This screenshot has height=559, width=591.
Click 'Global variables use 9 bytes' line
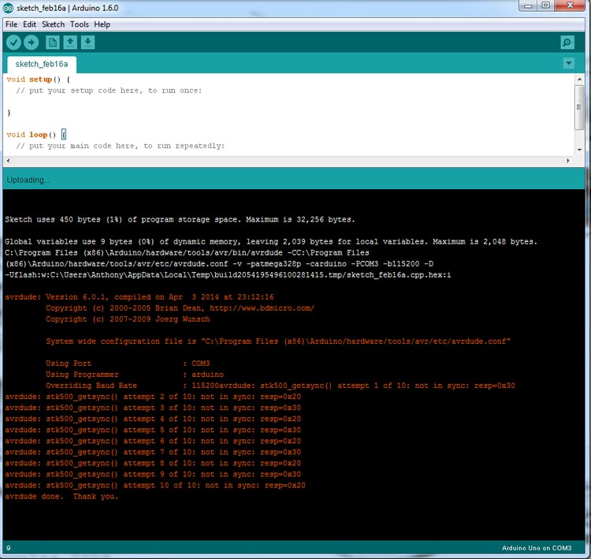(x=271, y=241)
